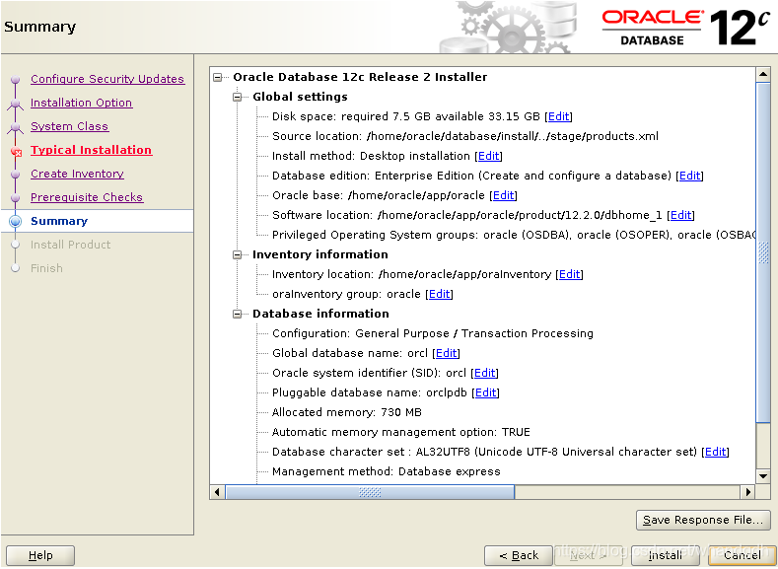Select the Privileged Operating System groups row
778x569 pixels.
pos(514,235)
